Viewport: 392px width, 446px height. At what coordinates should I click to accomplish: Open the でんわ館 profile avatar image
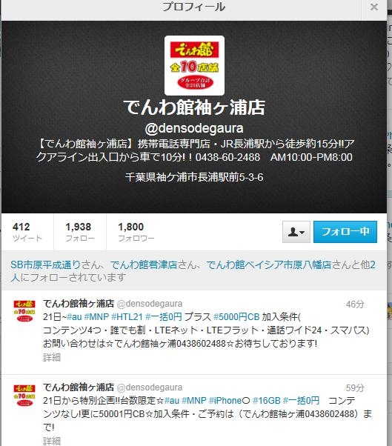pos(194,65)
